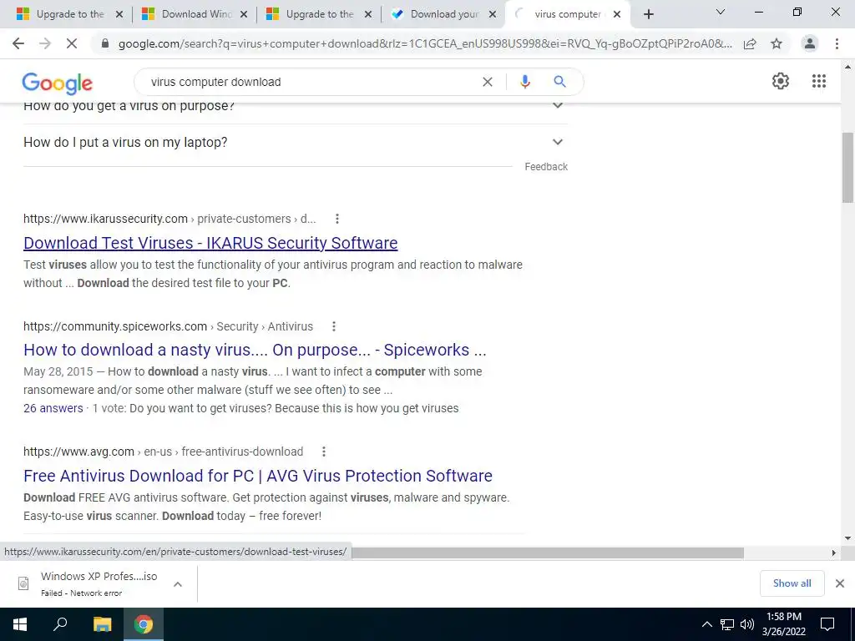The image size is (855, 641).
Task: Stop loading the page
Action: [x=72, y=43]
